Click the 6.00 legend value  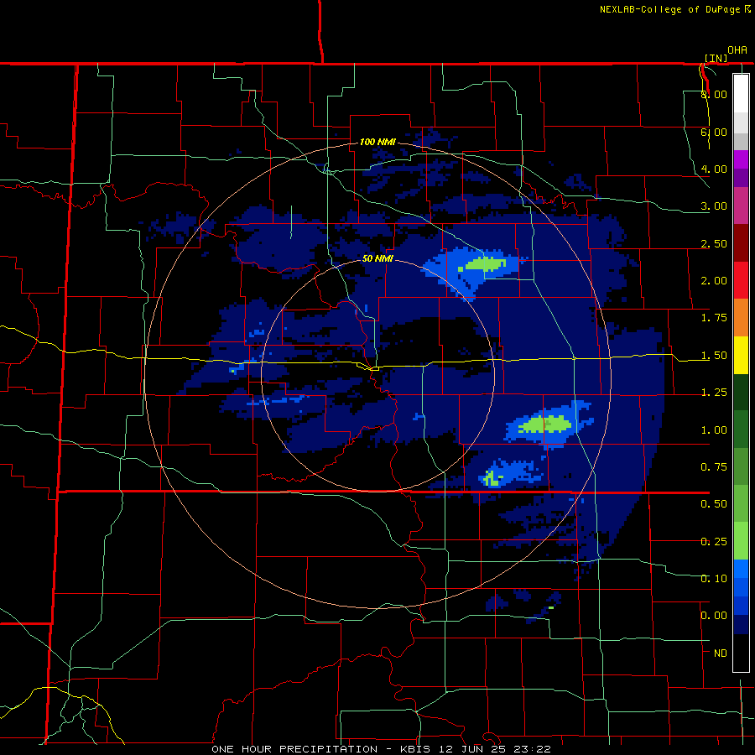[x=714, y=132]
